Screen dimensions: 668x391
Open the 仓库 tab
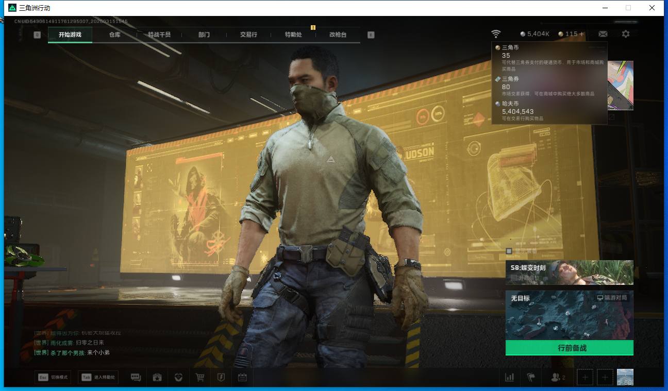(x=114, y=35)
